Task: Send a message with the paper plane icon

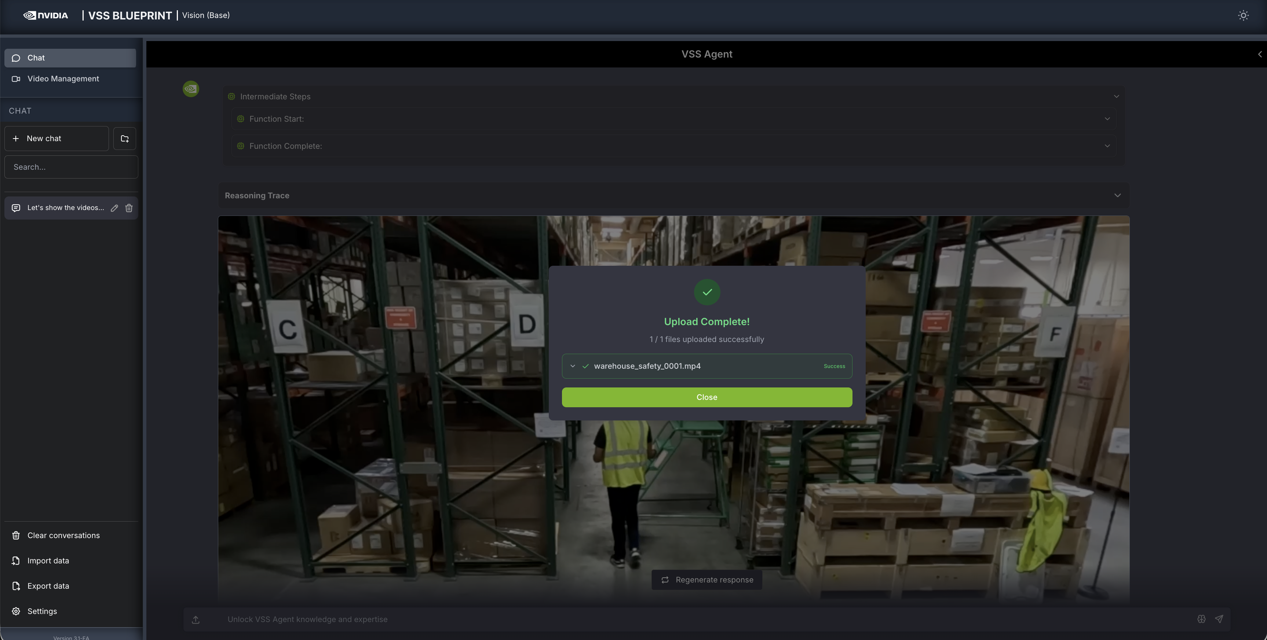Action: pos(1219,619)
